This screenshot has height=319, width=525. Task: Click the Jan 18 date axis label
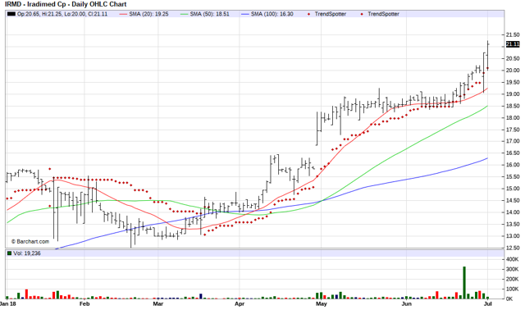[8, 304]
